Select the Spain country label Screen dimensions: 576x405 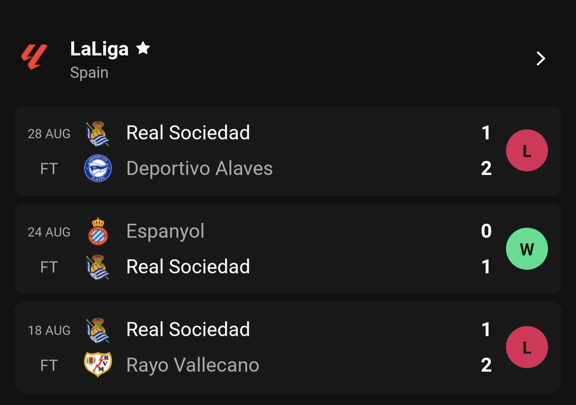(x=89, y=73)
